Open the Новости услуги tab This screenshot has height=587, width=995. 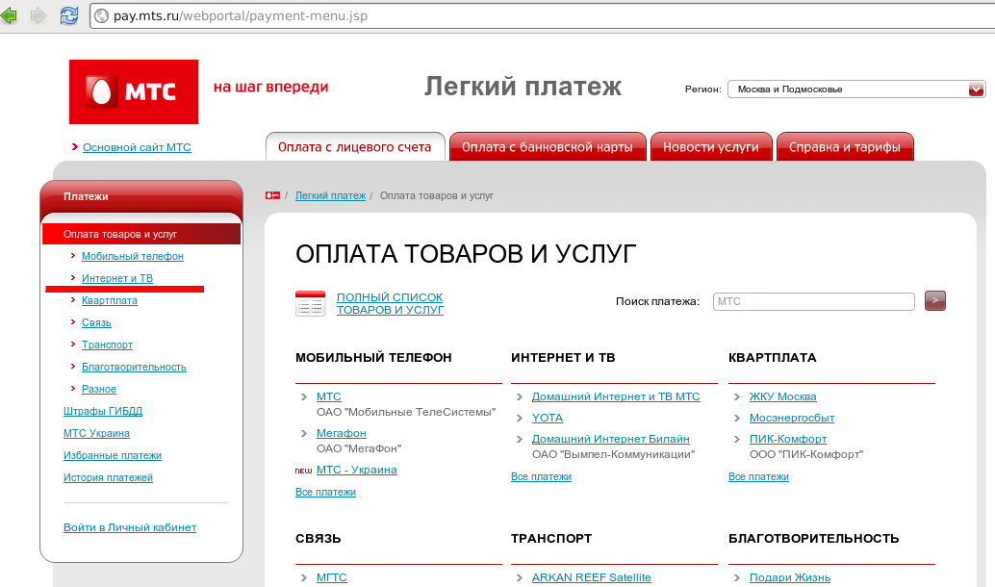tap(711, 146)
